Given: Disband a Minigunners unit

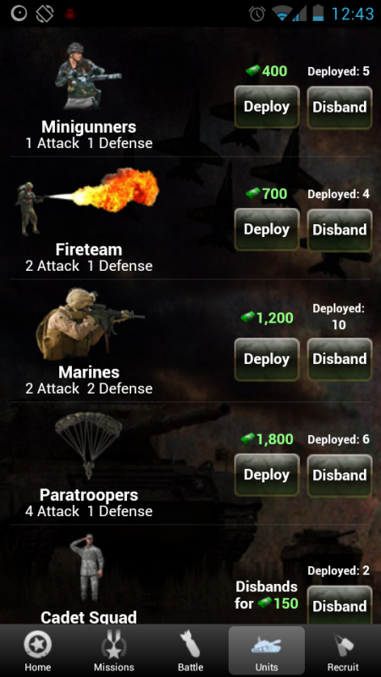Looking at the screenshot, I should [340, 107].
